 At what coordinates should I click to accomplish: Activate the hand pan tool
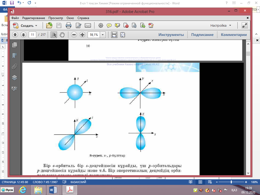62,35
